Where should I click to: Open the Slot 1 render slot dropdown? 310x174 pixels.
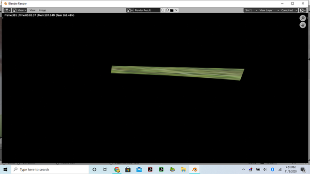click(251, 10)
